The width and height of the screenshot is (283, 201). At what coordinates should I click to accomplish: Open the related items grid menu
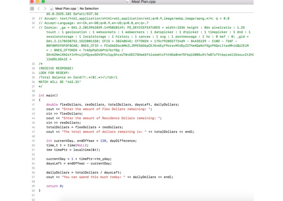32,9
